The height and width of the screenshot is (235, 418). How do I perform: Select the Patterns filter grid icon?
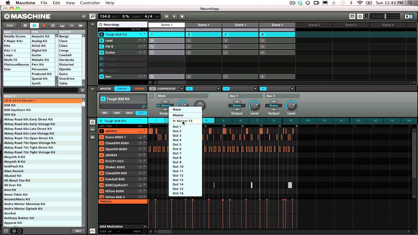click(53, 25)
